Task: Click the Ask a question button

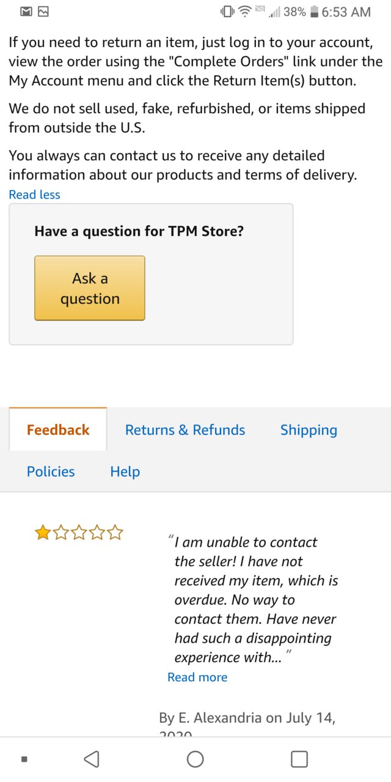Action: [x=90, y=288]
